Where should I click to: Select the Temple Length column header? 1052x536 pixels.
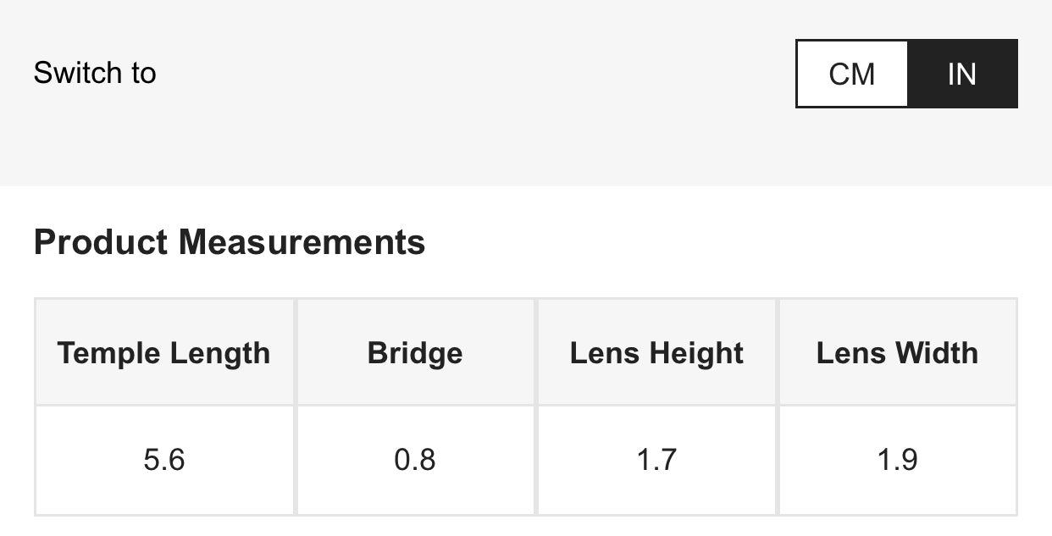(164, 352)
